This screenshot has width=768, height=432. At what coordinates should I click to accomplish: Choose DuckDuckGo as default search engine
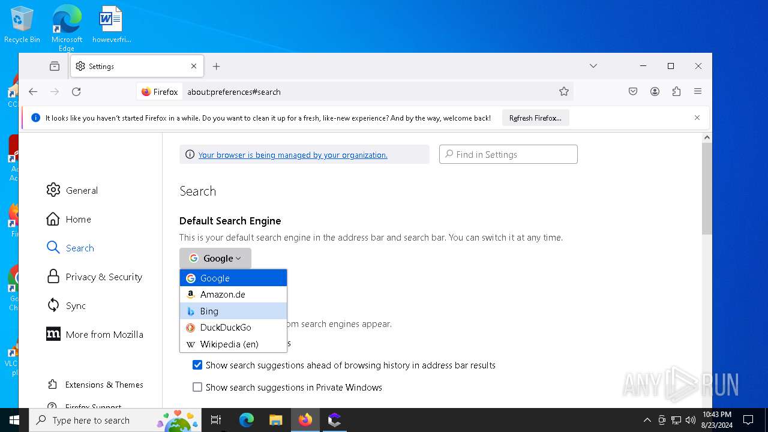coord(233,327)
